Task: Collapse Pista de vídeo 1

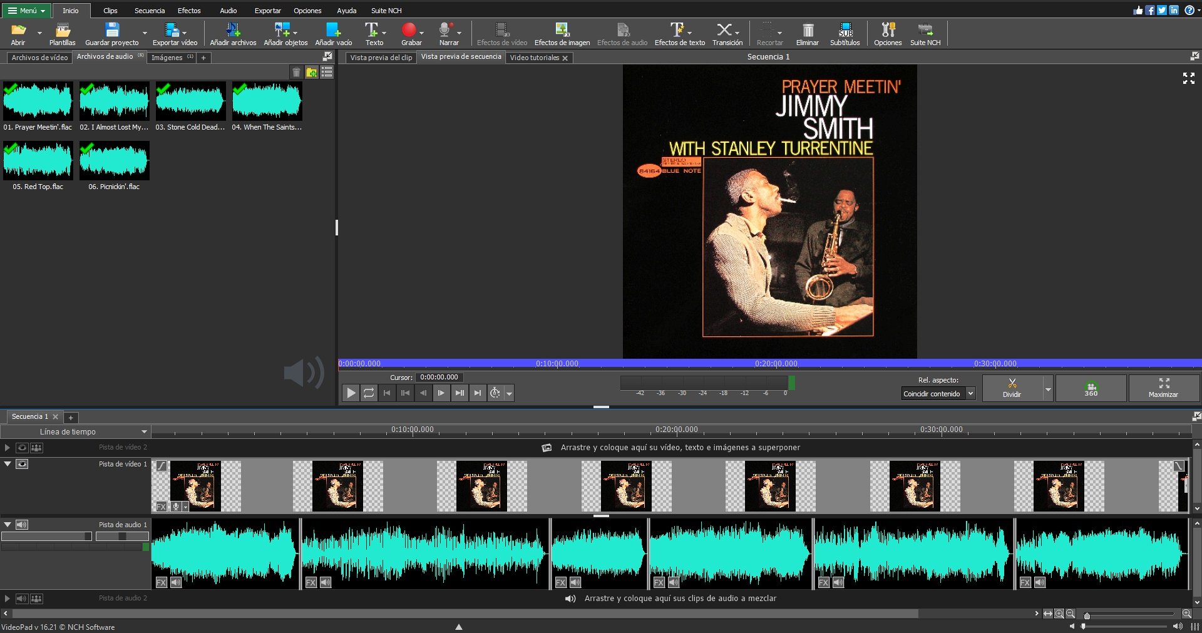Action: pyautogui.click(x=8, y=464)
